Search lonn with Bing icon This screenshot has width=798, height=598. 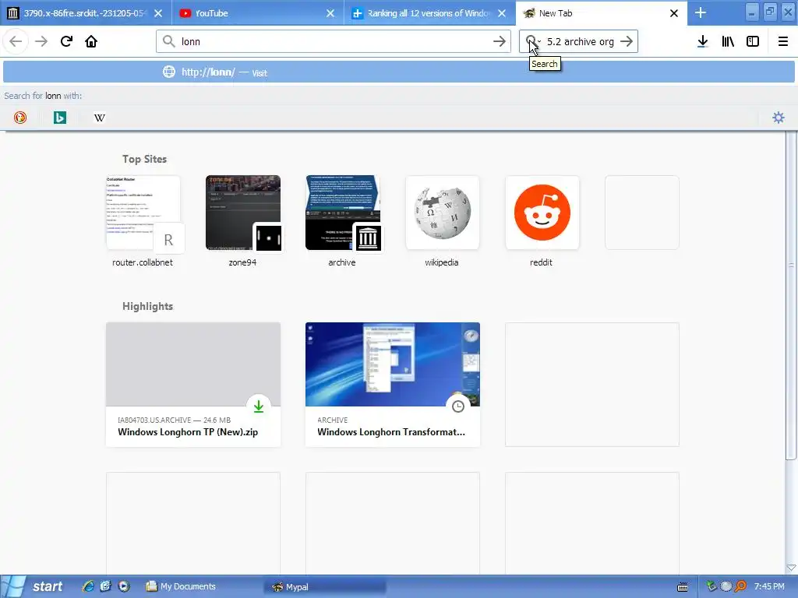pyautogui.click(x=60, y=118)
